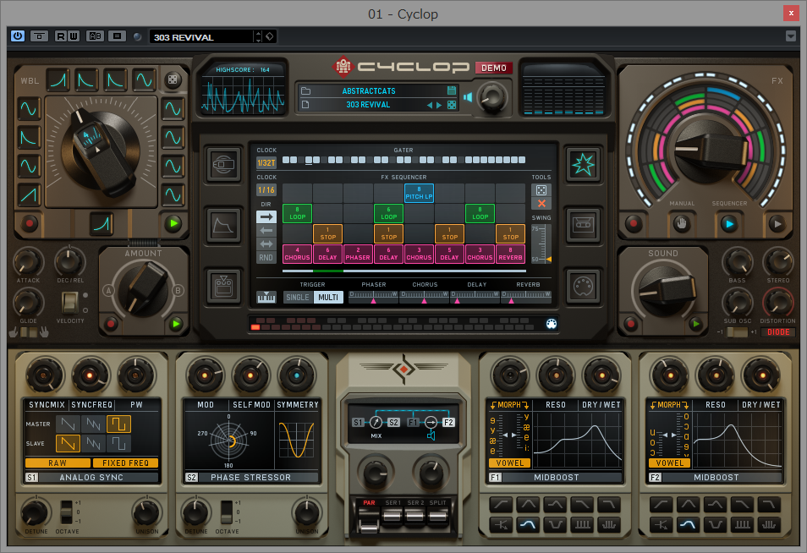The image size is (807, 553).
Task: Open the robot face page button
Action: (x=223, y=286)
